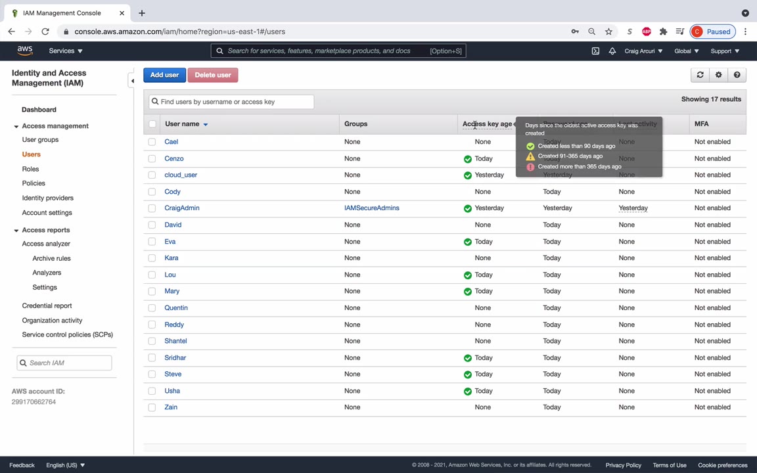Expand the Global region dropdown
This screenshot has width=757, height=473.
click(686, 51)
